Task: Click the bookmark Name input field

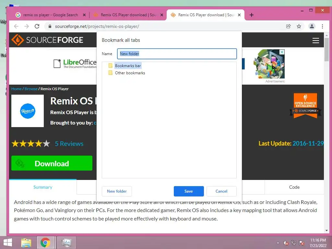Action: pyautogui.click(x=177, y=54)
